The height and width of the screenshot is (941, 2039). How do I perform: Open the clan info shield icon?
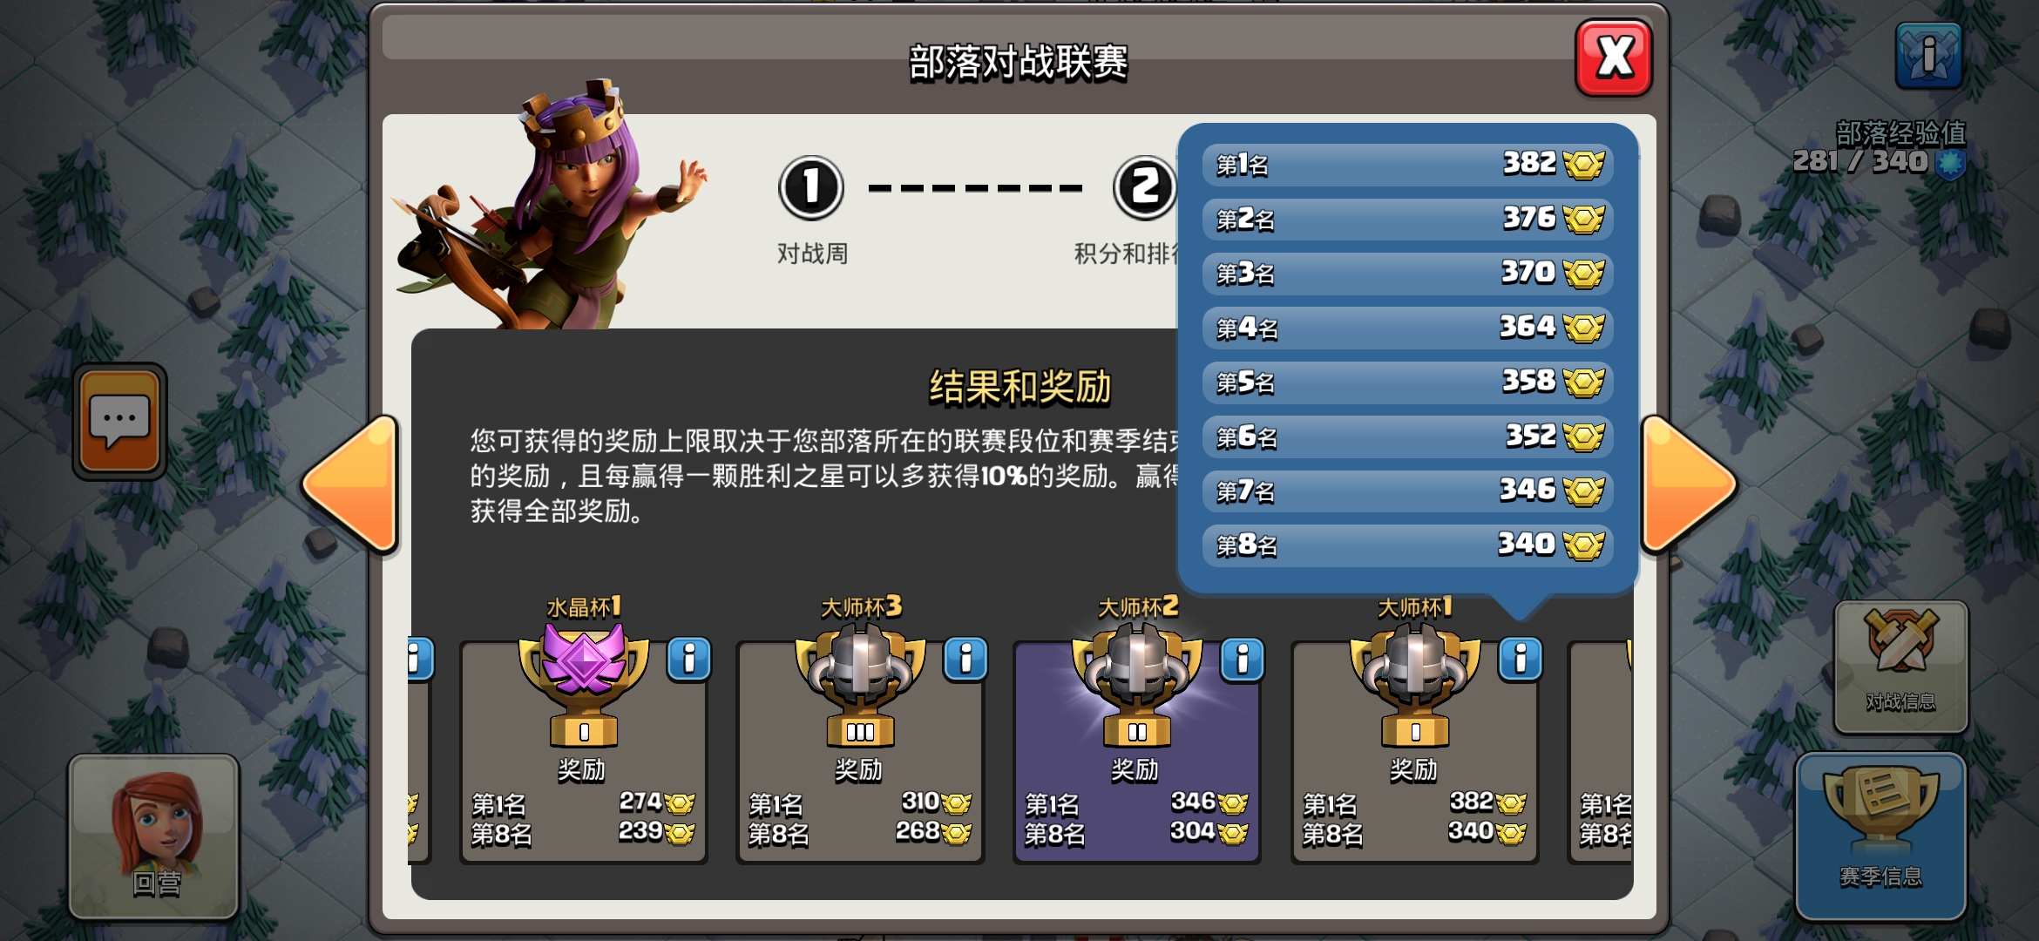click(x=1928, y=56)
